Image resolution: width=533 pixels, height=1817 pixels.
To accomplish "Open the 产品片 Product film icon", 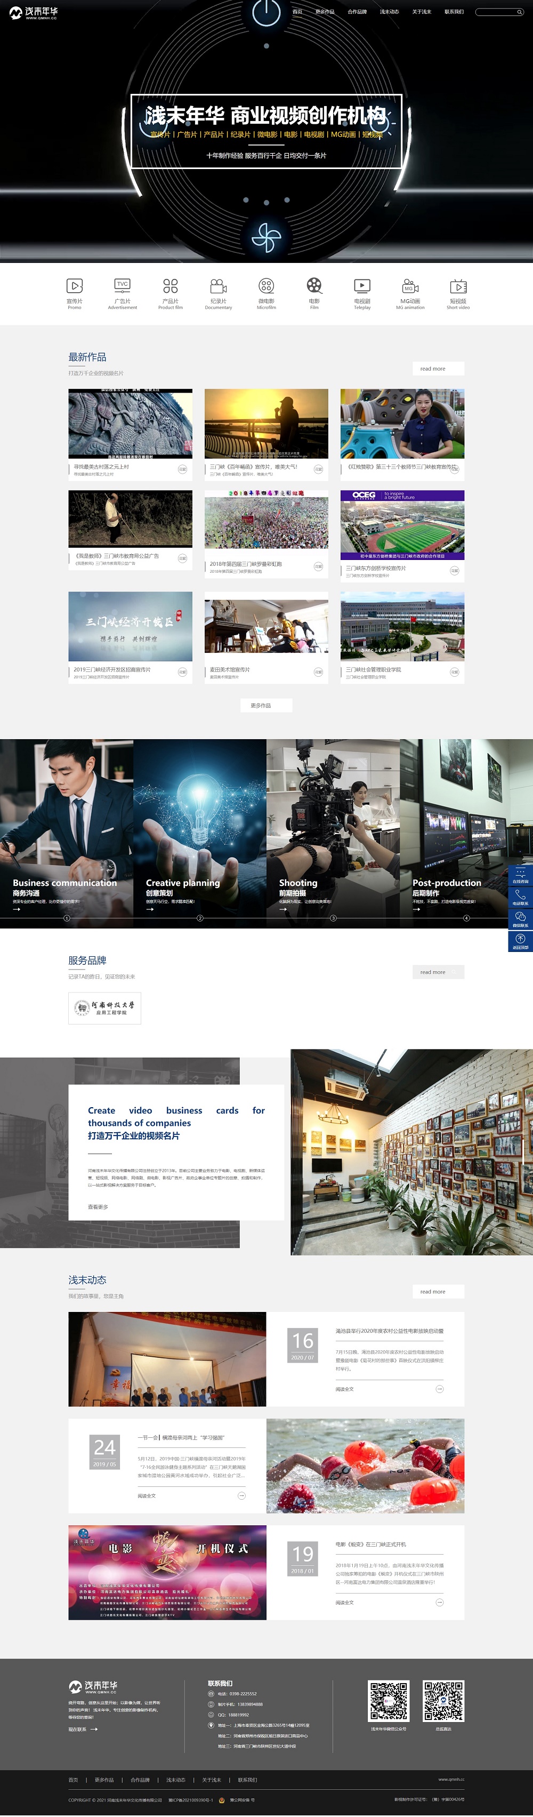I will [x=171, y=286].
